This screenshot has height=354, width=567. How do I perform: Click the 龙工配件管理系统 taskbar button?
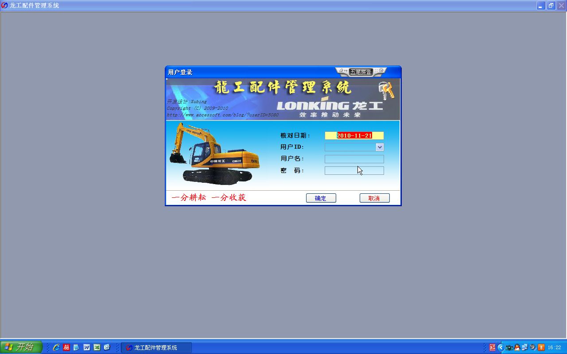pos(156,348)
